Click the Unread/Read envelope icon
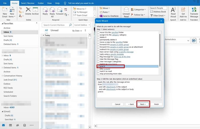Image resolution: width=200 pixels, height=129 pixels. coord(126,10)
